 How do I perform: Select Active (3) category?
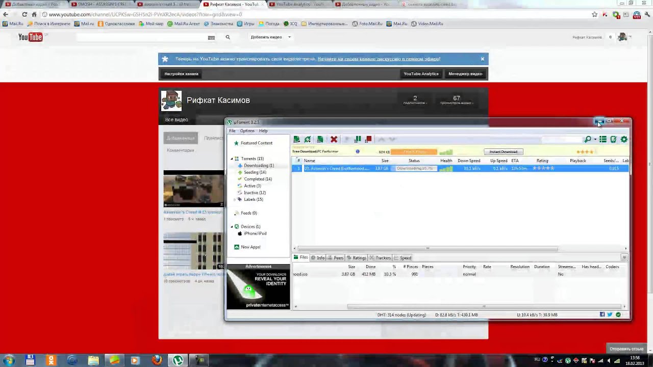click(x=252, y=186)
